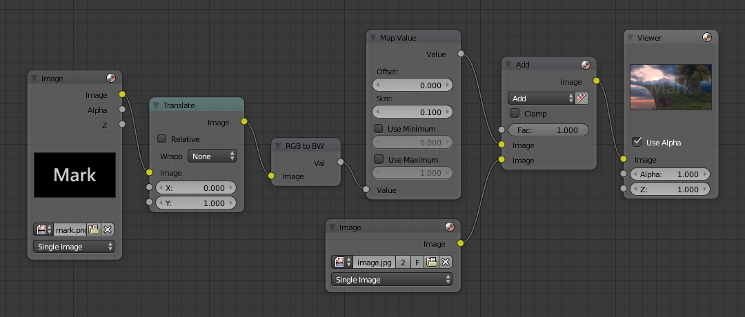Select the Translate node header title

coord(179,105)
